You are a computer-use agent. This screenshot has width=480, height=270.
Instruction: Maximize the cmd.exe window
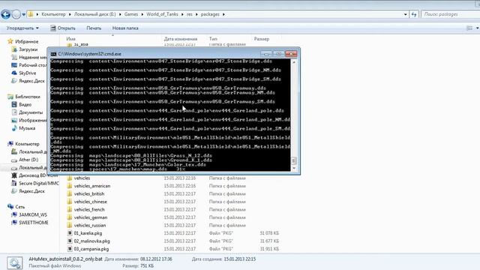[278, 54]
